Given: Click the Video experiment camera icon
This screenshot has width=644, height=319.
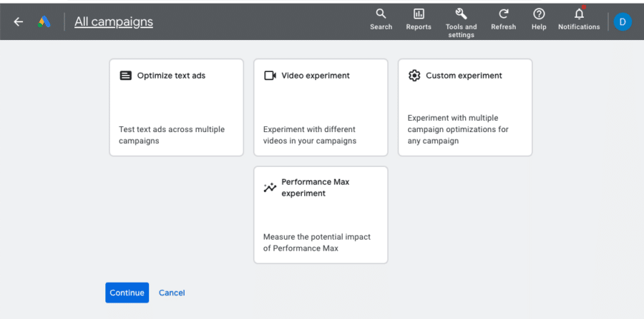Looking at the screenshot, I should (270, 76).
